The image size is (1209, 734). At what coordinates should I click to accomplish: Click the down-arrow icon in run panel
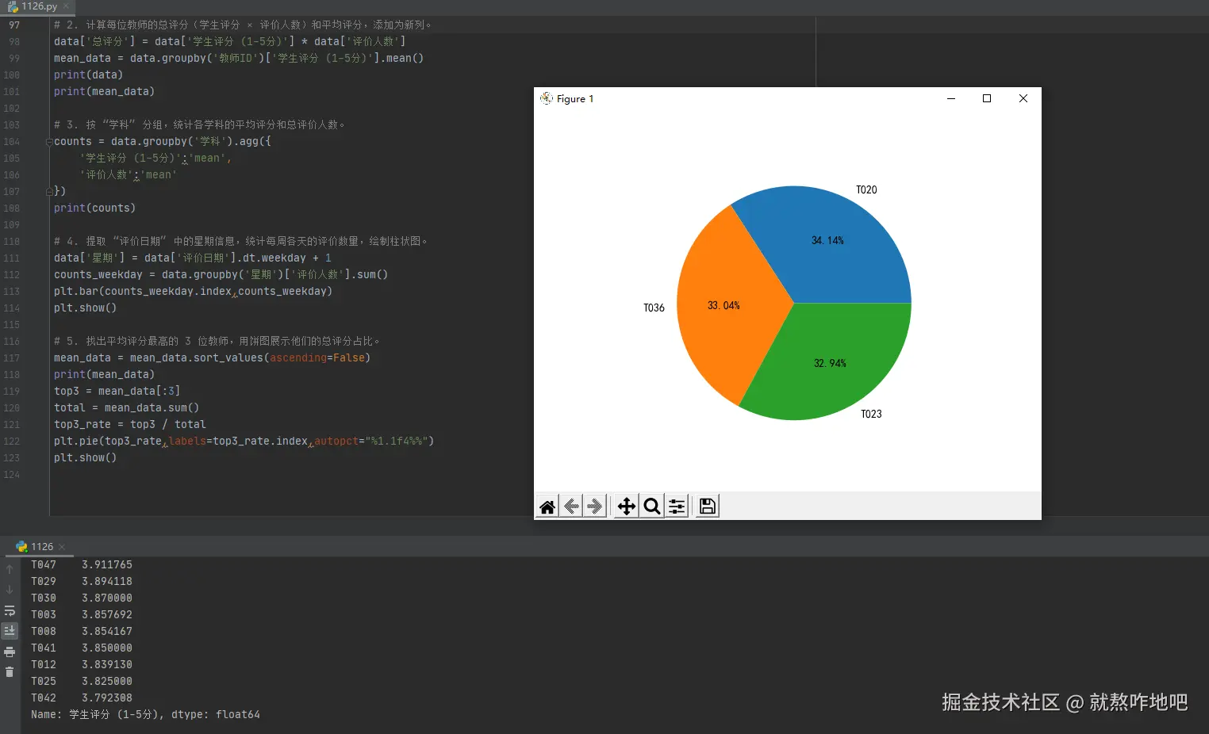tap(10, 590)
